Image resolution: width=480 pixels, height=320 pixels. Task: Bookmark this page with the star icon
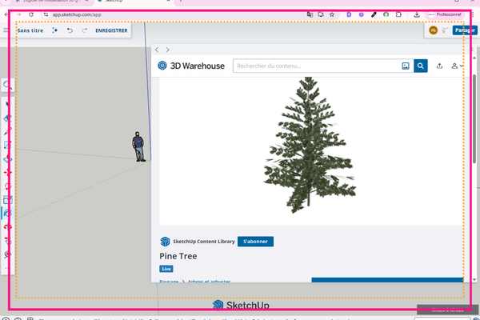click(x=332, y=14)
